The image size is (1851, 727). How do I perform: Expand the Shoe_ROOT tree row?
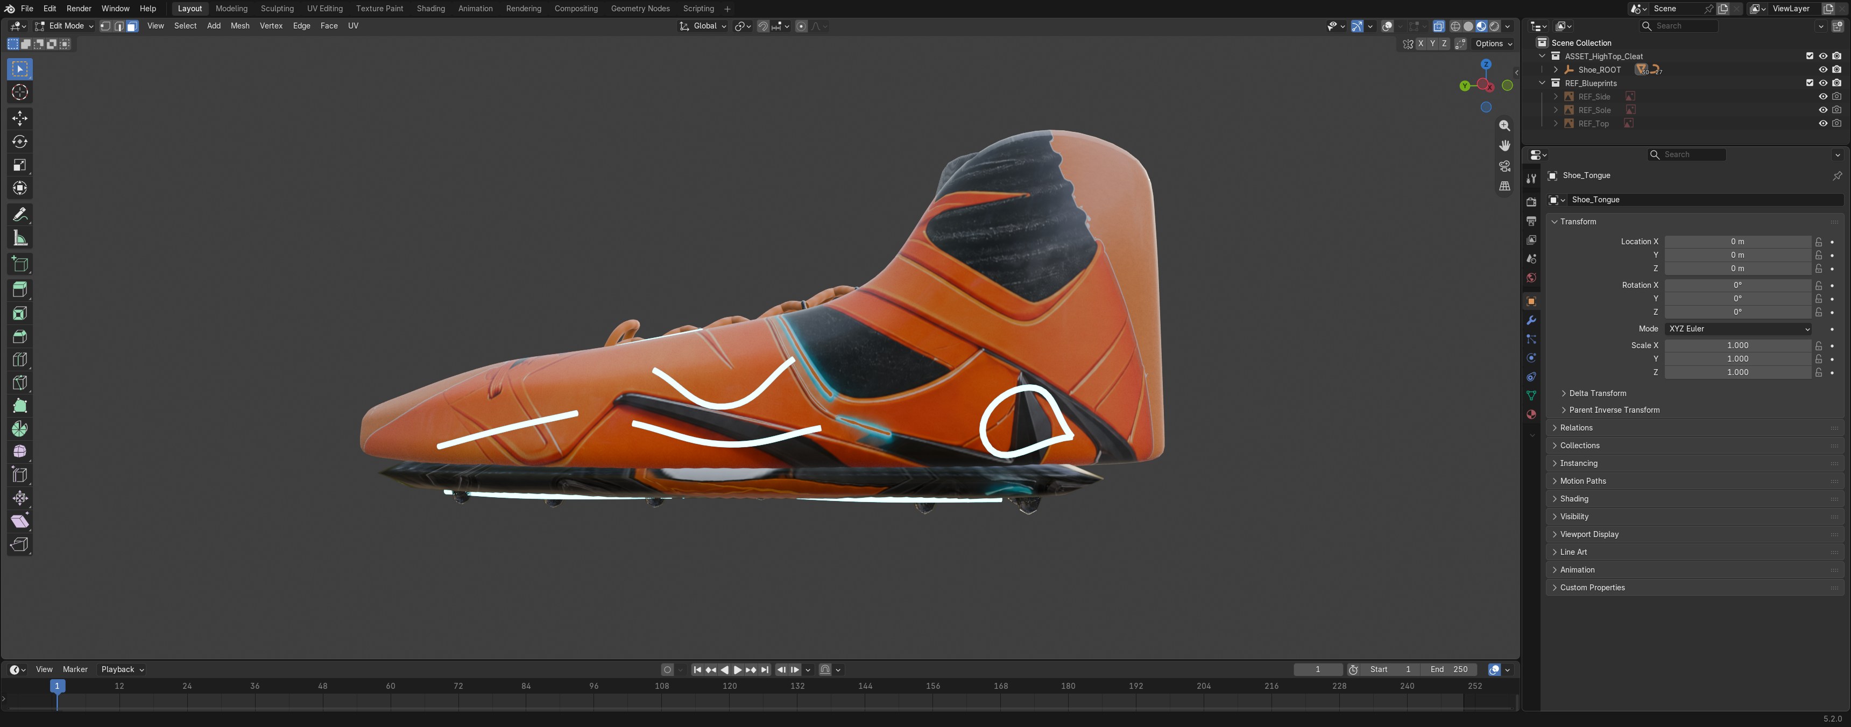pyautogui.click(x=1556, y=69)
